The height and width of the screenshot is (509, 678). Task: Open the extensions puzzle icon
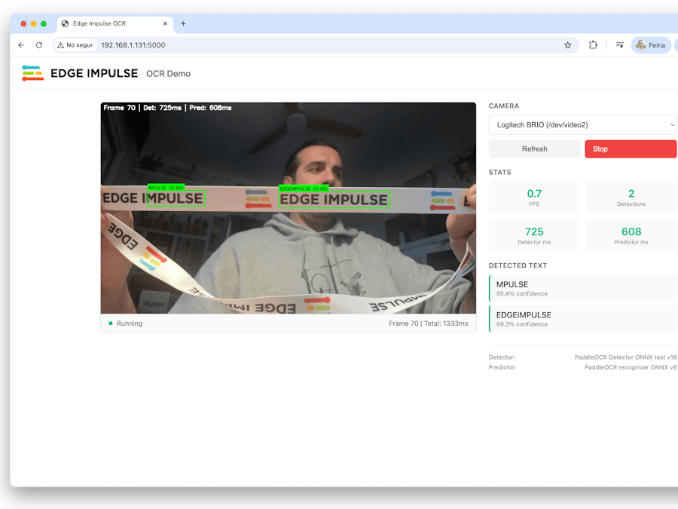(593, 45)
